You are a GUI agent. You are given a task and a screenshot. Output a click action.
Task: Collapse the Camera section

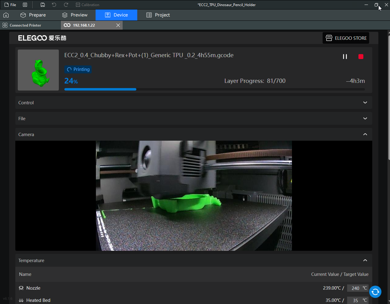pos(365,135)
